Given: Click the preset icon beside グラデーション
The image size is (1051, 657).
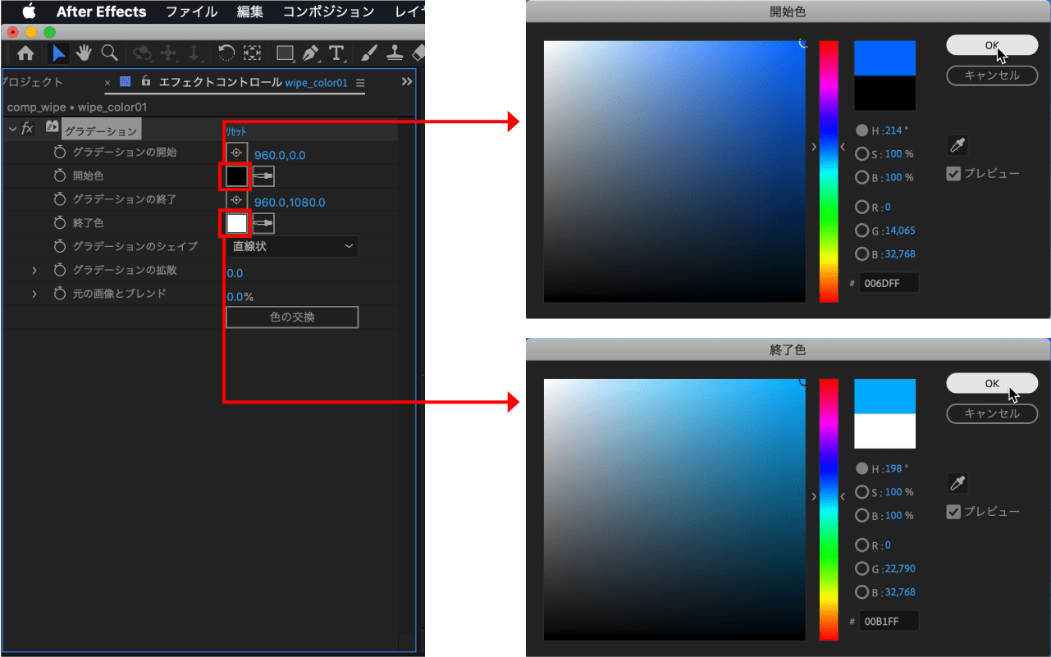Looking at the screenshot, I should (x=52, y=128).
